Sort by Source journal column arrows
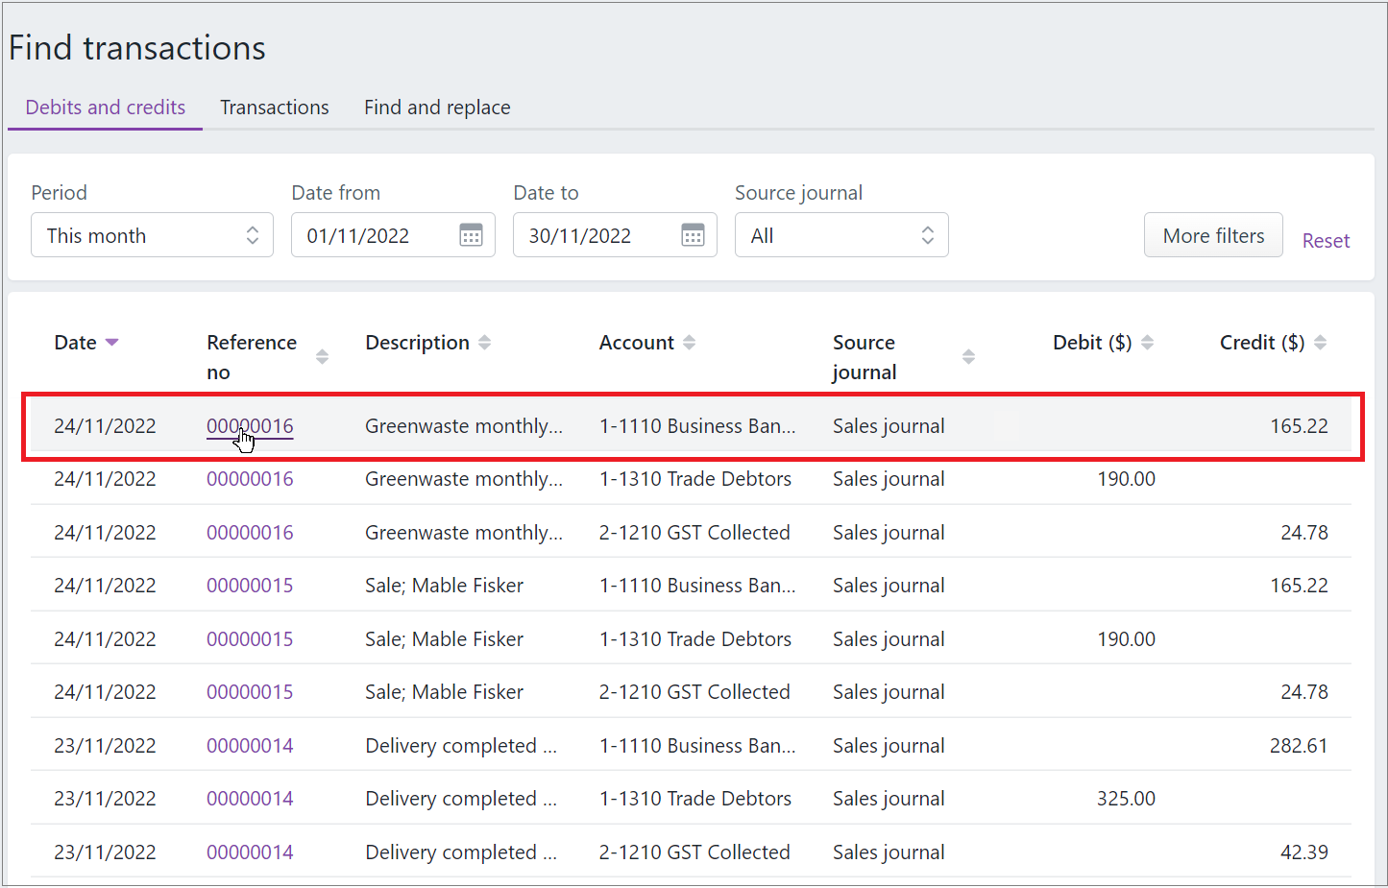Screen dimensions: 1388x888 point(968,357)
